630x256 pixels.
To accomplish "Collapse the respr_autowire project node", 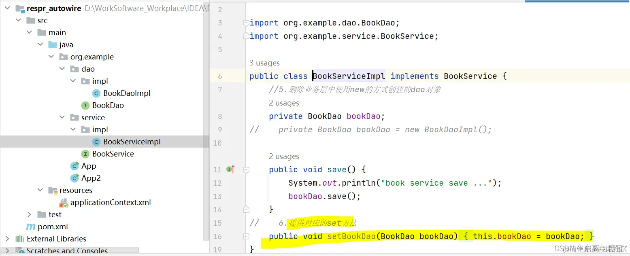I will click(x=8, y=8).
